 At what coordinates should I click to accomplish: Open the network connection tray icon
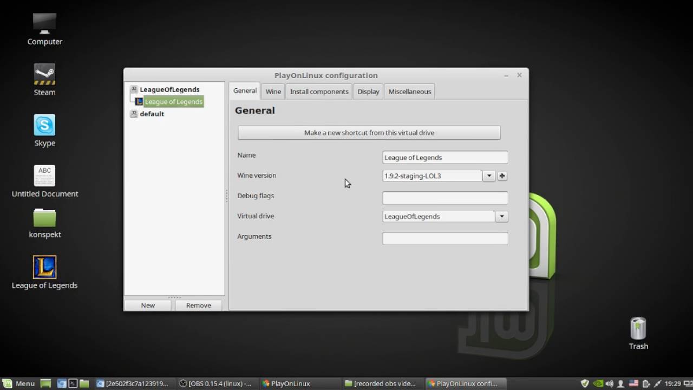click(x=658, y=383)
